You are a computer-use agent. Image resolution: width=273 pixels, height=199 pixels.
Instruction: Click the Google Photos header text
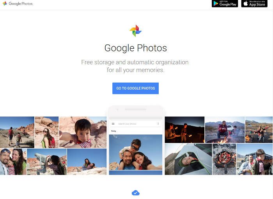(21, 4)
